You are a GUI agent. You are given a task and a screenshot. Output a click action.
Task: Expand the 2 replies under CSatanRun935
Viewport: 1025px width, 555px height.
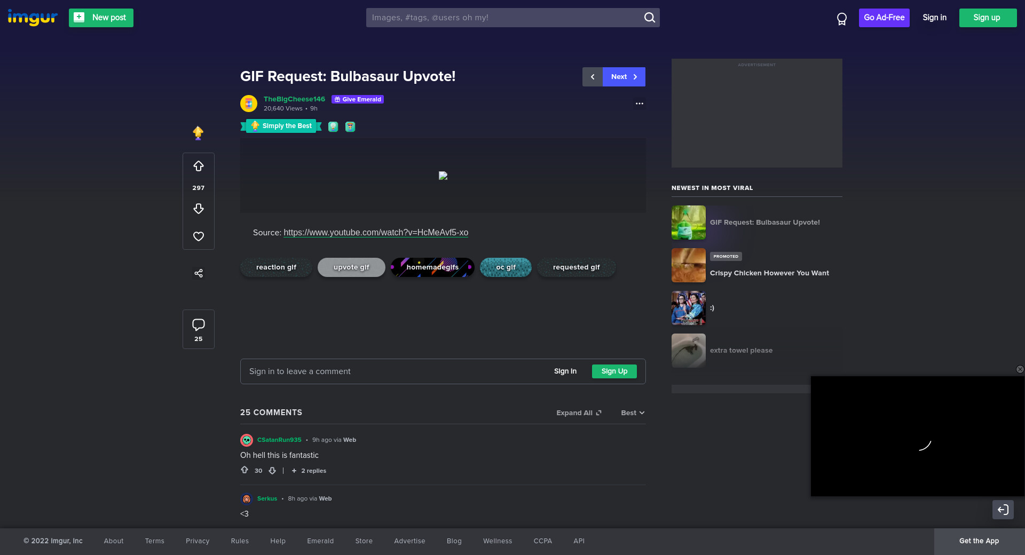309,471
